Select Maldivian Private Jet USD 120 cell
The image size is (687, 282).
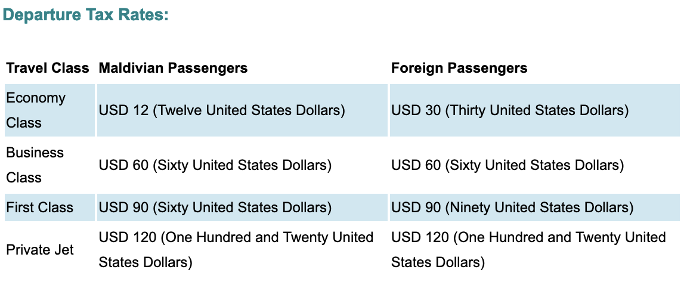236,250
